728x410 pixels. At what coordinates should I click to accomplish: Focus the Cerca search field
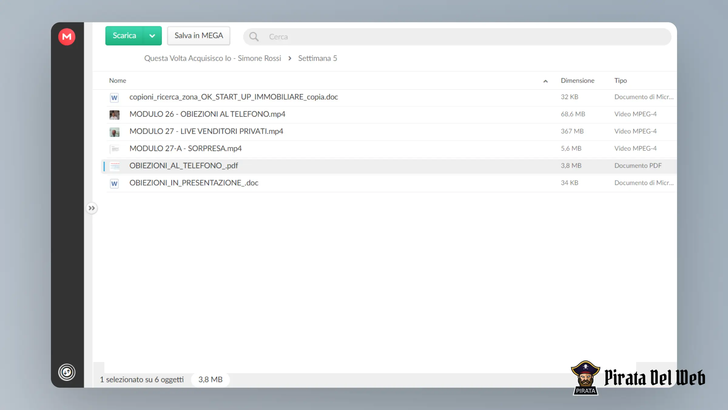457,37
